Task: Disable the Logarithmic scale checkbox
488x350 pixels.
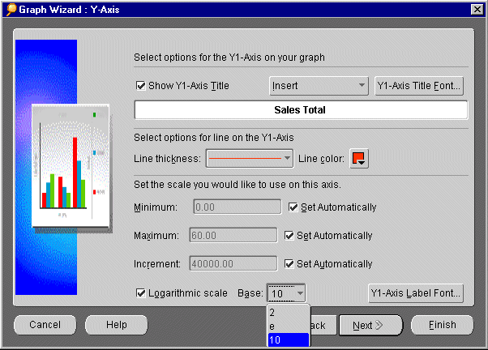Action: coord(141,292)
